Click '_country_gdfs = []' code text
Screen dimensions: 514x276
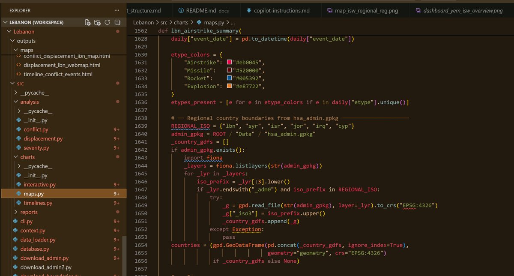click(x=200, y=142)
